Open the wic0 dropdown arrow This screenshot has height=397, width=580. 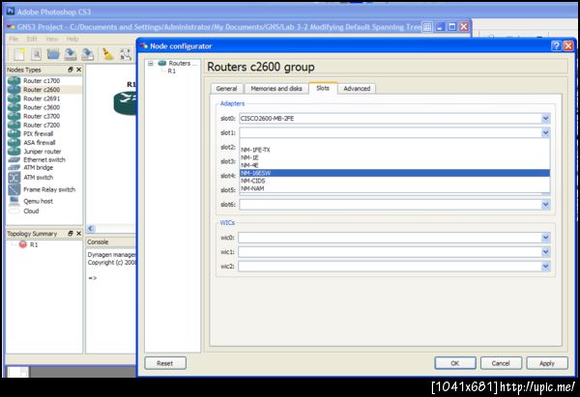[x=545, y=238]
